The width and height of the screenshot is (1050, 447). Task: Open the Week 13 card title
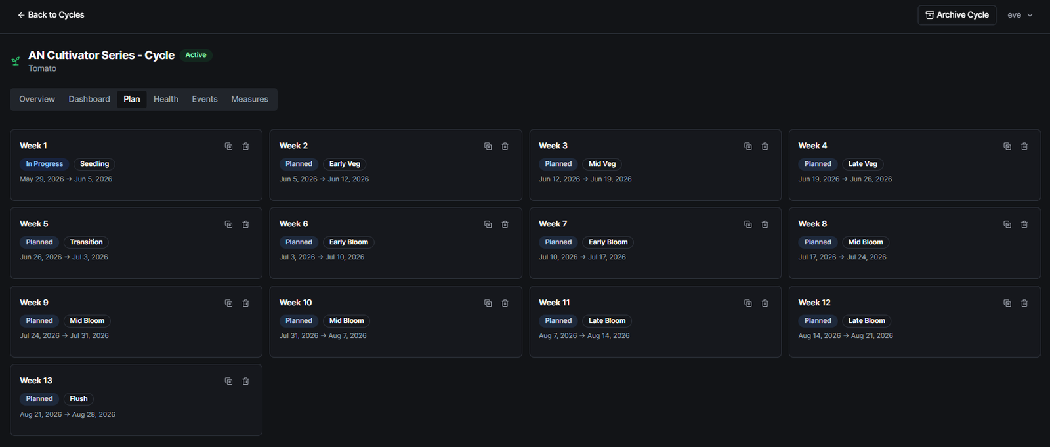[36, 381]
